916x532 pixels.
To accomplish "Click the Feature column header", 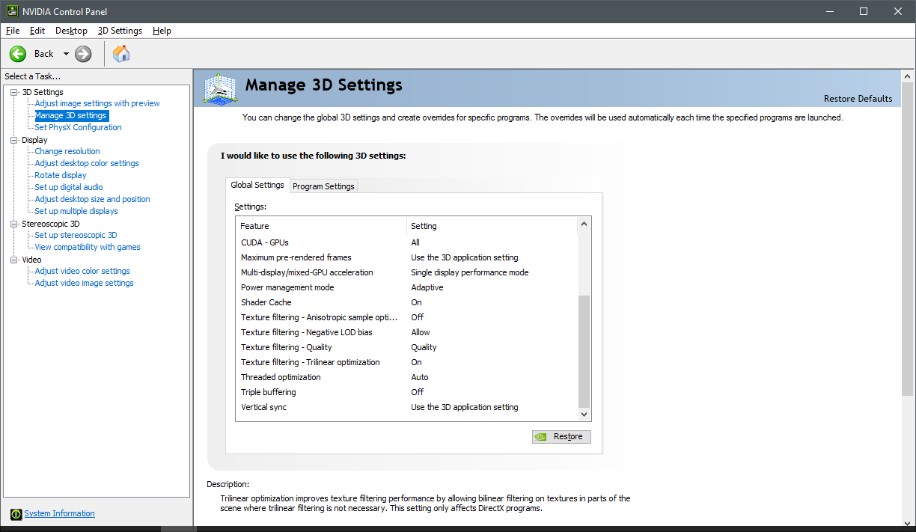I will click(x=321, y=226).
